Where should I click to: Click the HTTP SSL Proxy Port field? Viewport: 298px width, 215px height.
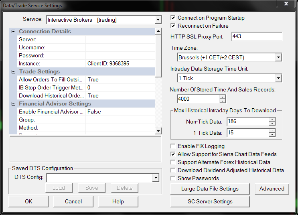[257, 37]
